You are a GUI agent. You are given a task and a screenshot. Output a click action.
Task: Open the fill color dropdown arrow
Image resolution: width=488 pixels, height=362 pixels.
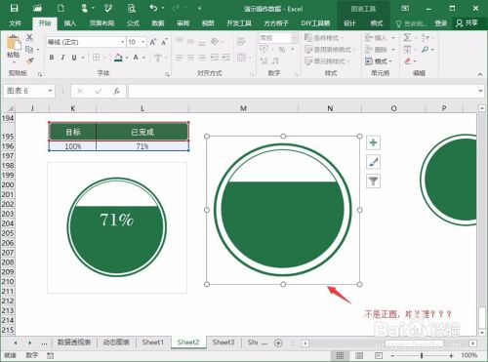[127, 58]
